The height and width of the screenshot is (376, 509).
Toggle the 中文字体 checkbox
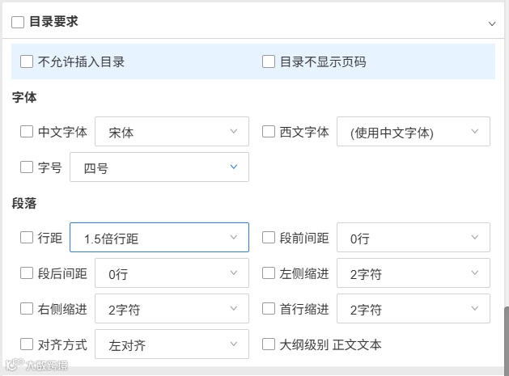click(x=27, y=132)
